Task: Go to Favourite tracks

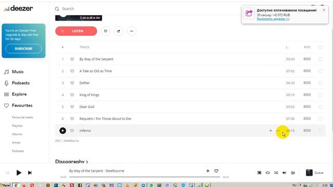Action: (x=22, y=117)
